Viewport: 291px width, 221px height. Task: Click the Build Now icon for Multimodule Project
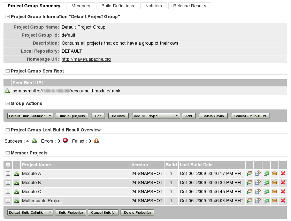pyautogui.click(x=250, y=200)
